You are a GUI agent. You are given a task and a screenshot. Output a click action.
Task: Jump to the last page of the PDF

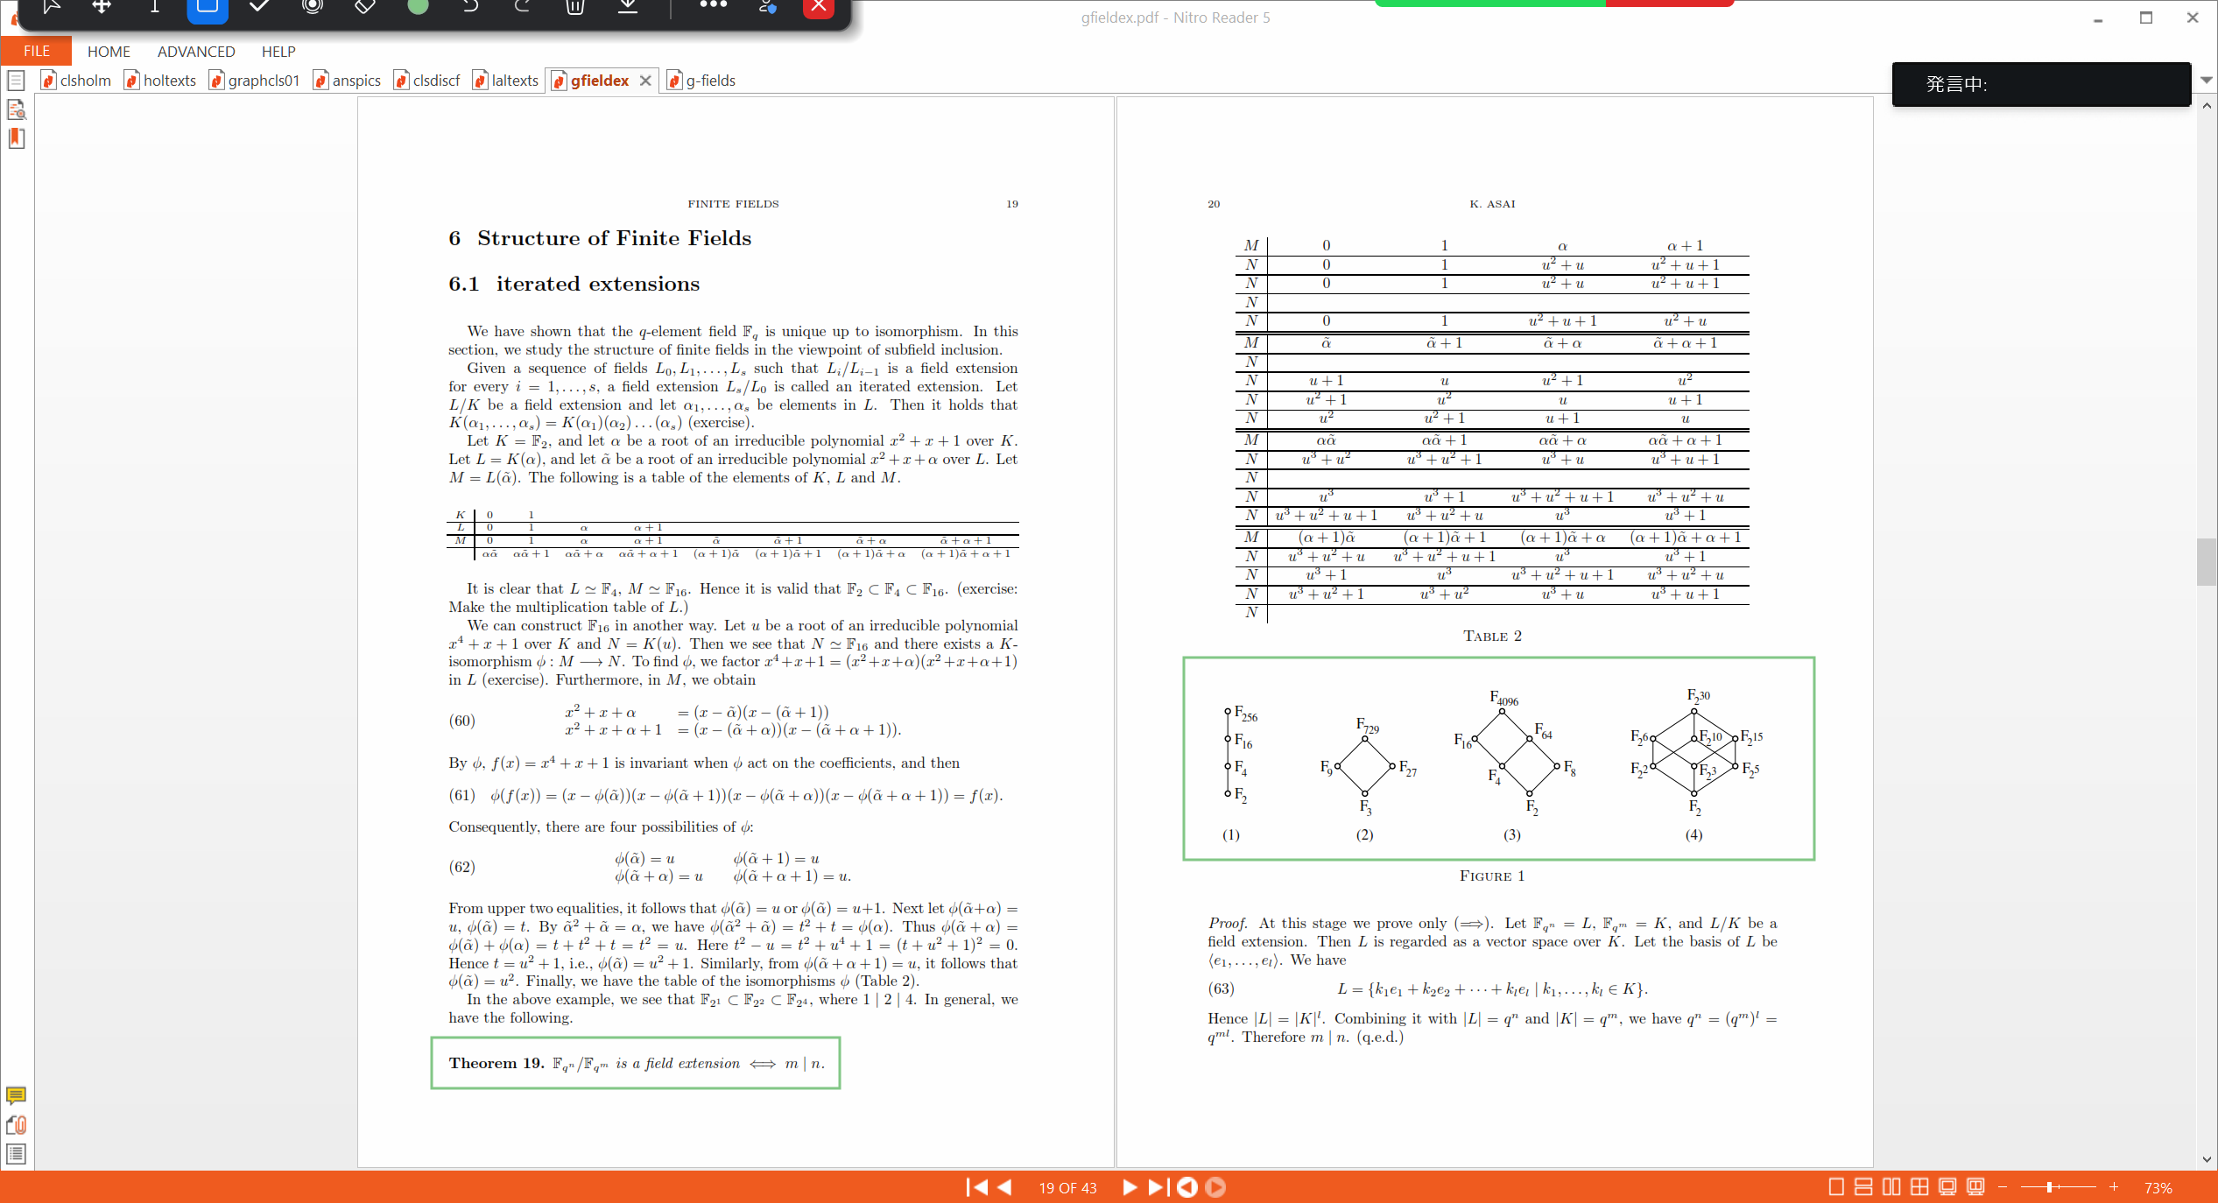1156,1187
